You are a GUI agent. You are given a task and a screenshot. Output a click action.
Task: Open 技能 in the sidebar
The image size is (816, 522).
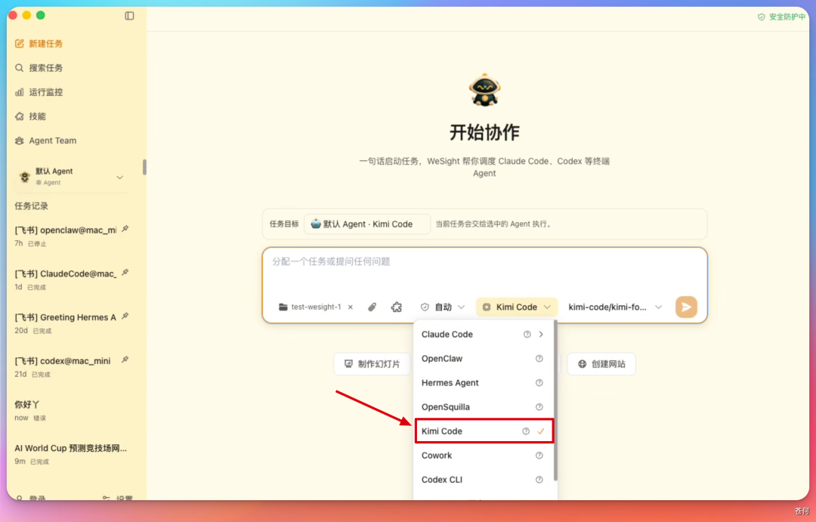[30, 116]
